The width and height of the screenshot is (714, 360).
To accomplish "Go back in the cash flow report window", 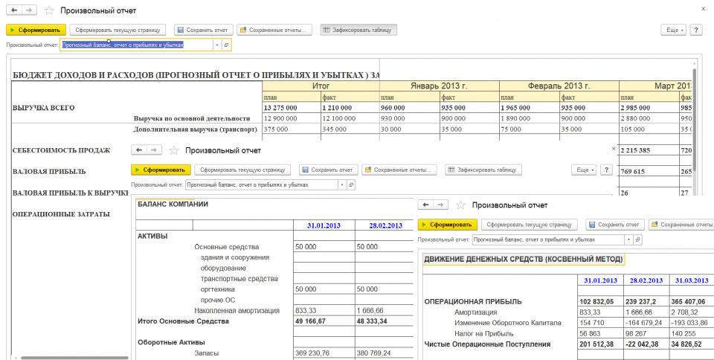I will point(427,205).
